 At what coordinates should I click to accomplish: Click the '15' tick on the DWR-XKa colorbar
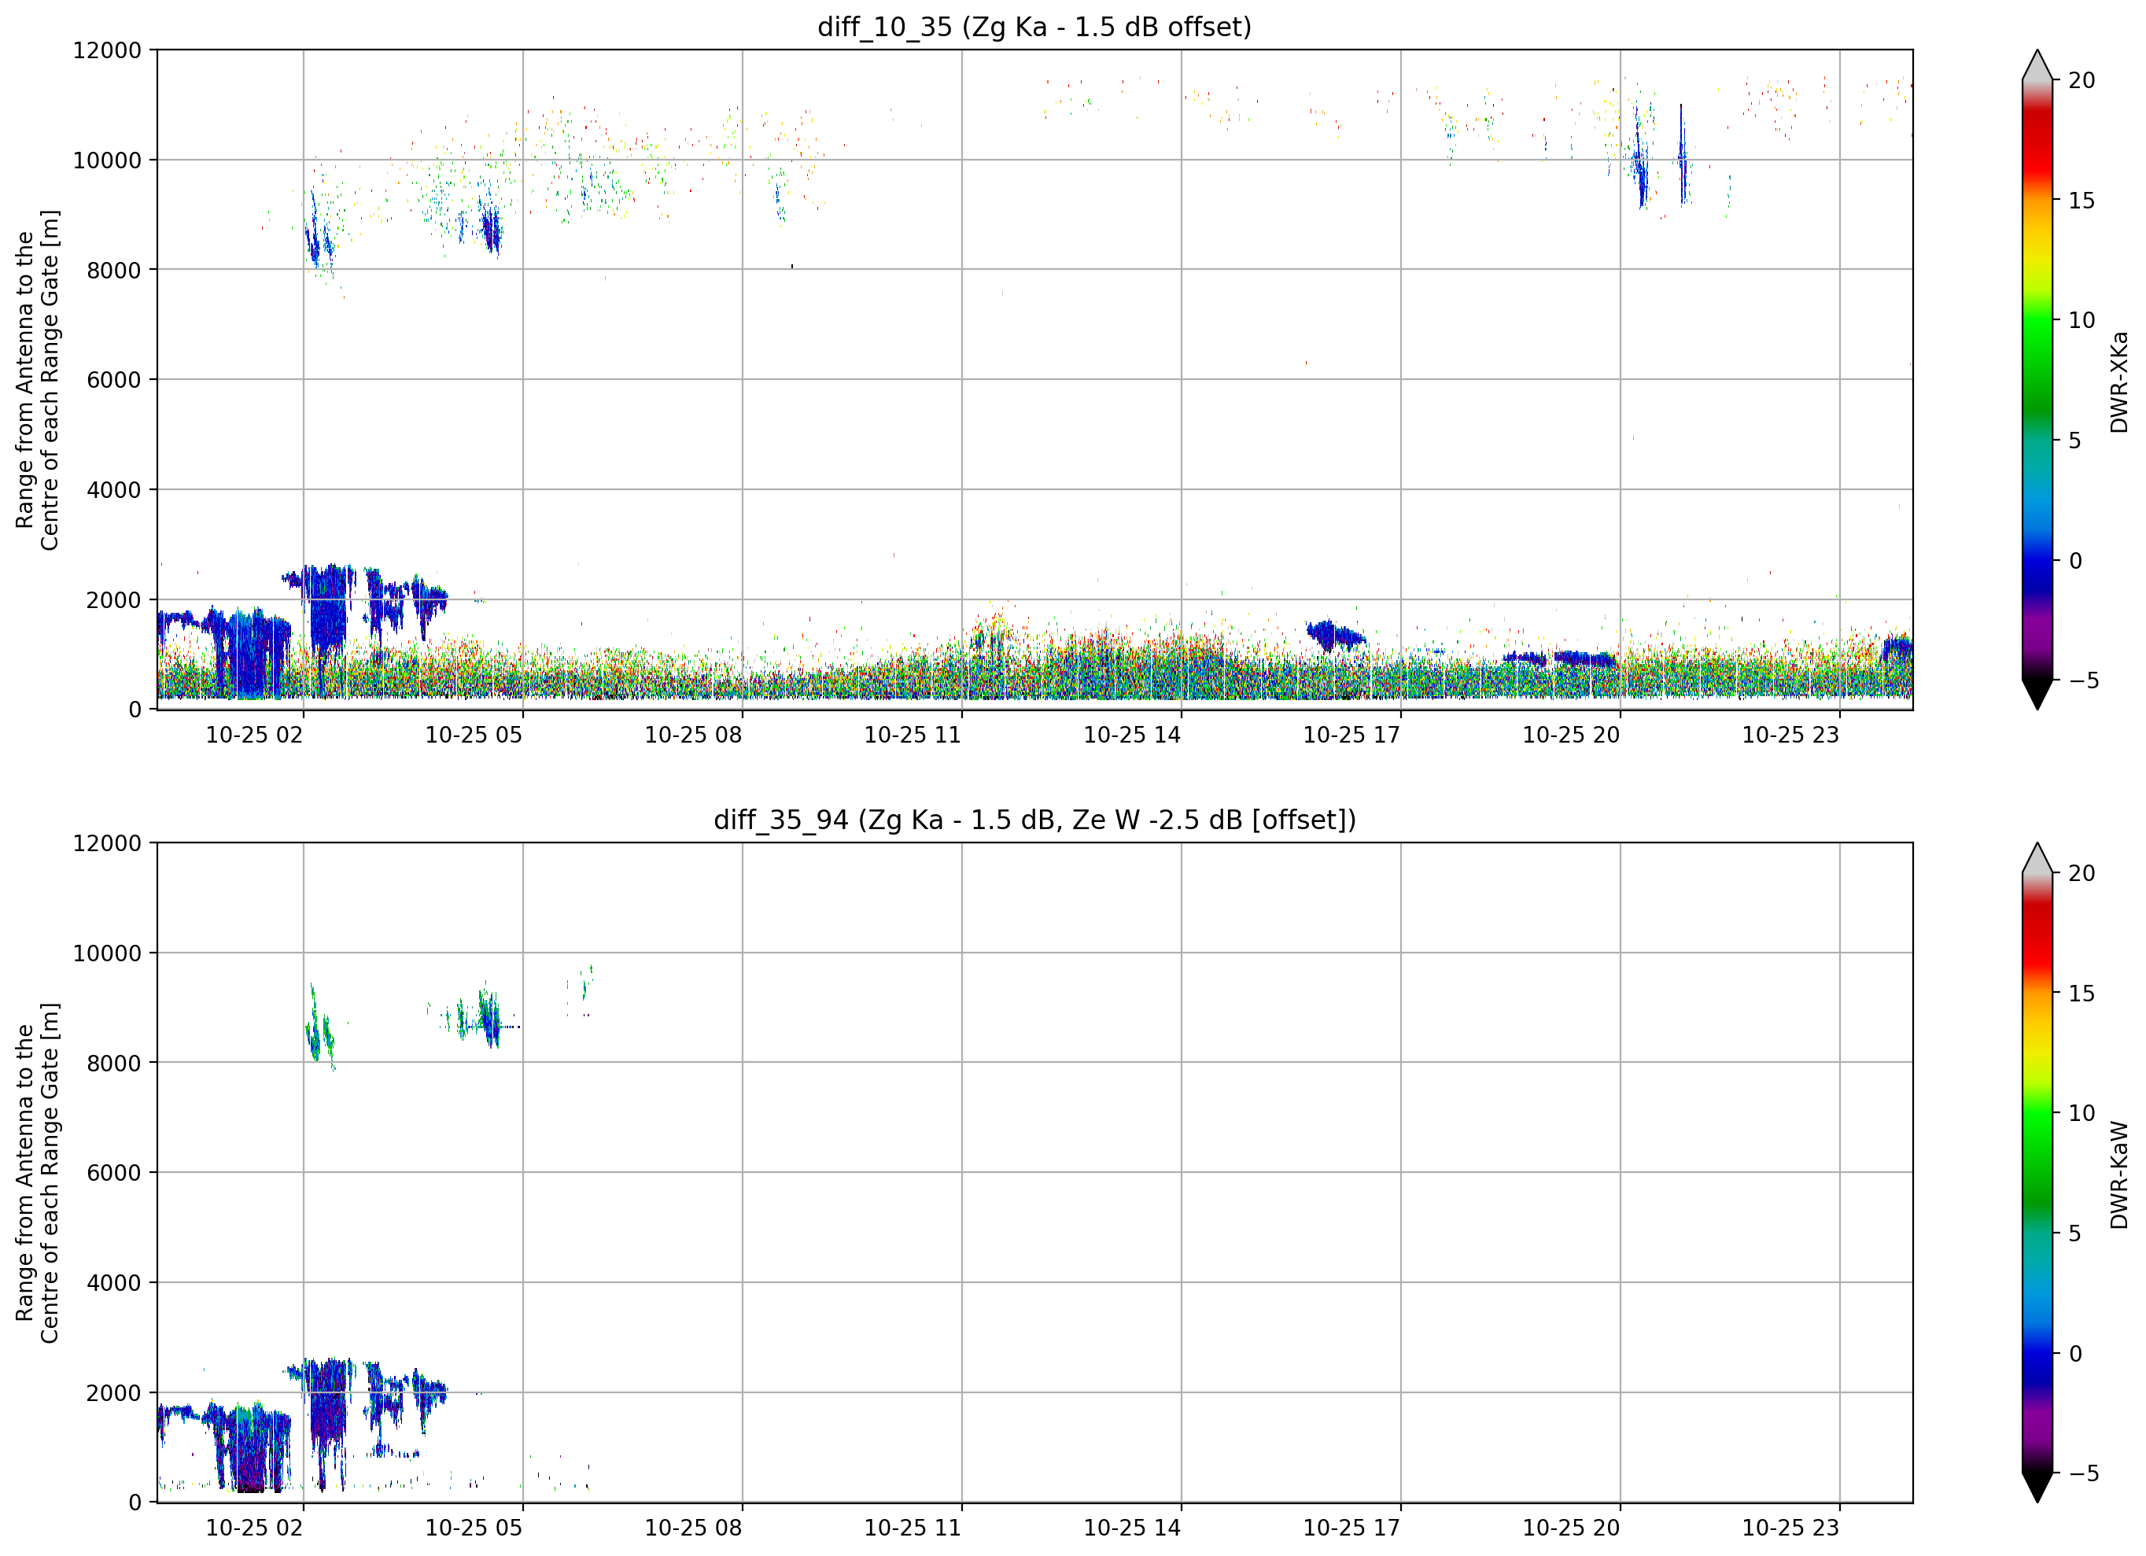point(2081,201)
